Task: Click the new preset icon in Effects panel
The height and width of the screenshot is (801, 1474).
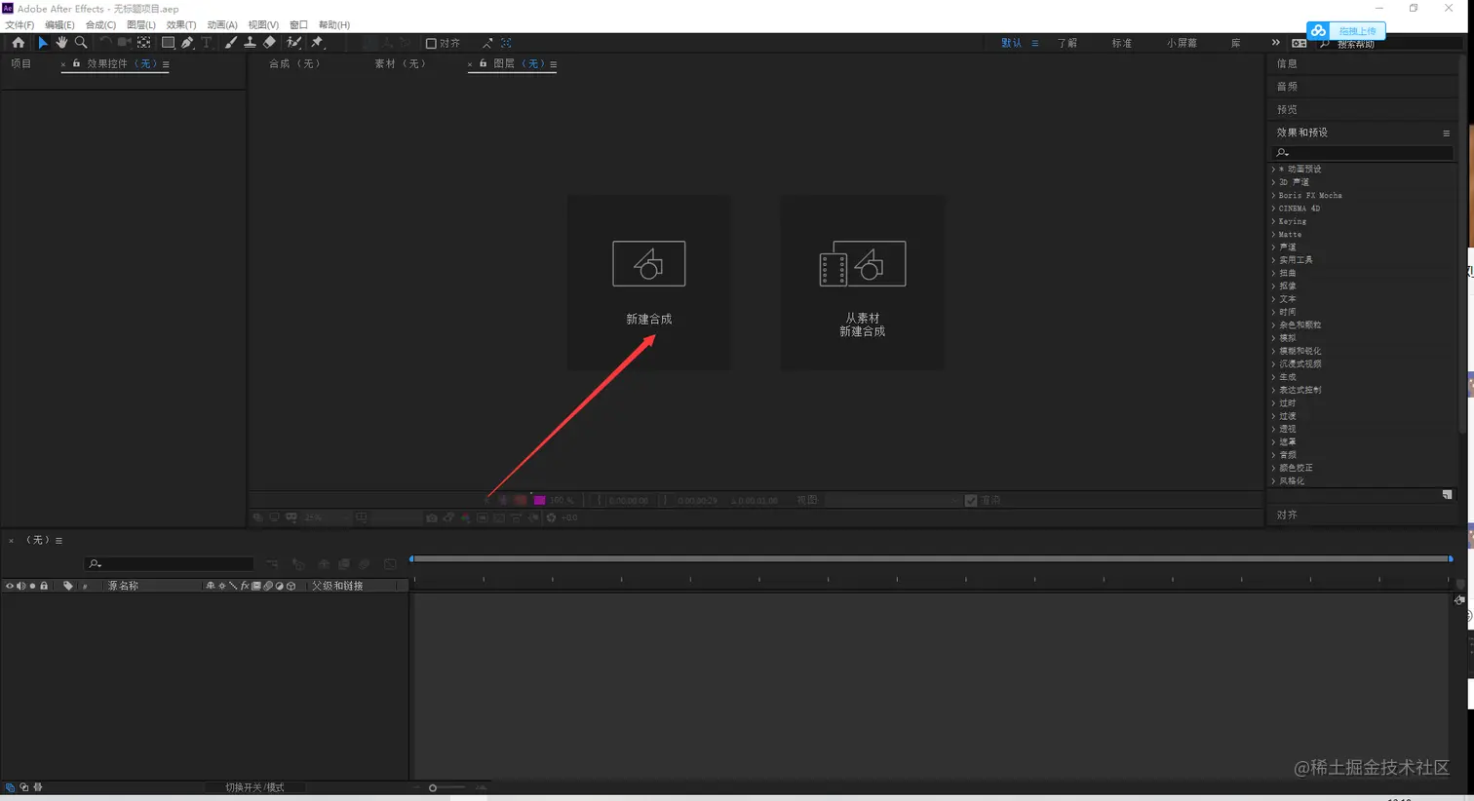Action: 1447,495
